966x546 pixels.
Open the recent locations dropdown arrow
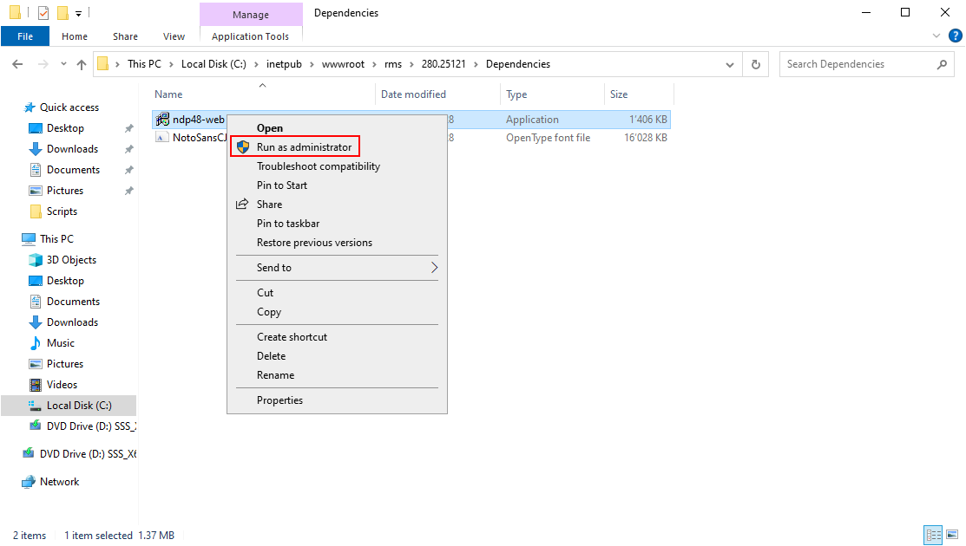click(63, 64)
